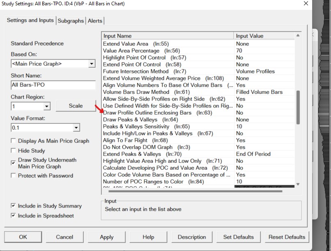Screen dimensions: 331x251
Task: Open the Based On dropdown
Action: 91,64
